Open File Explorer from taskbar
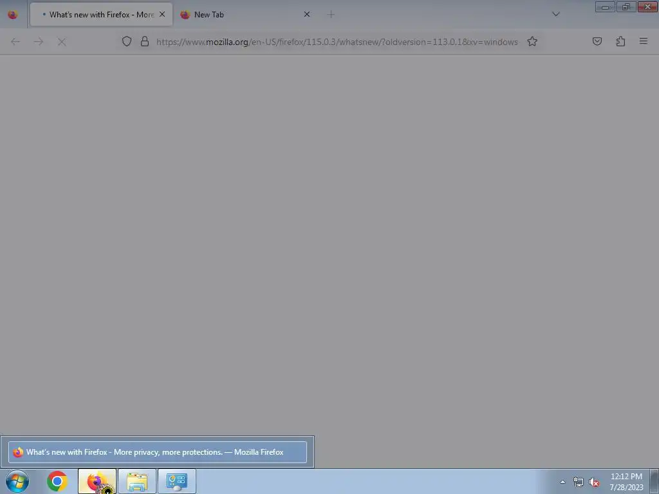 tap(137, 481)
